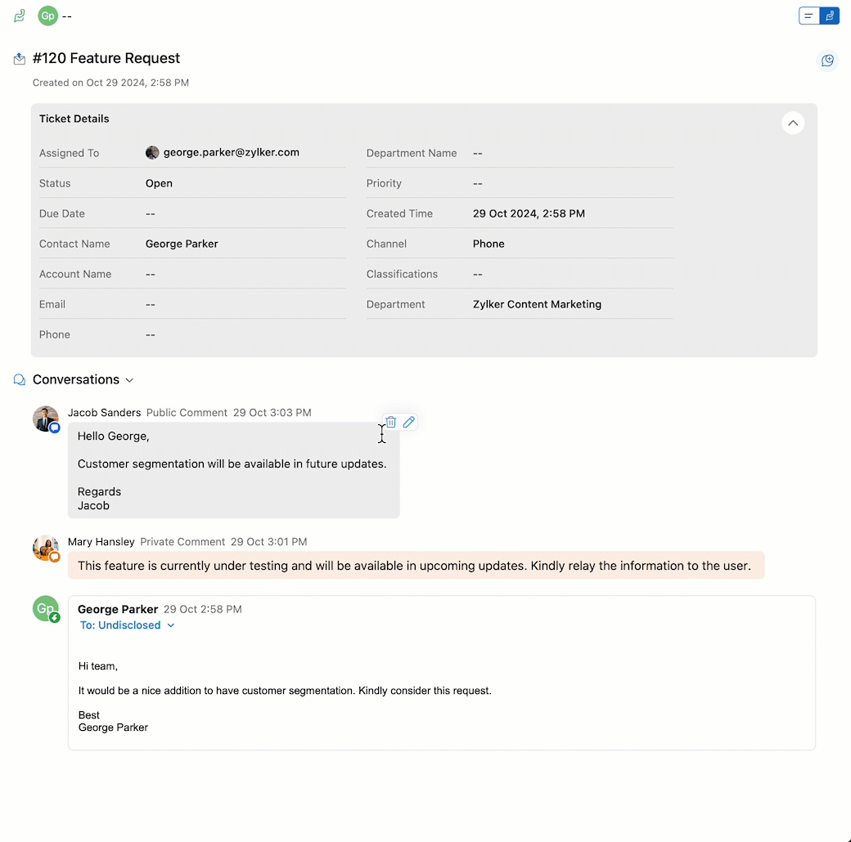
Task: Click the empty Due Date field
Action: pyautogui.click(x=245, y=213)
